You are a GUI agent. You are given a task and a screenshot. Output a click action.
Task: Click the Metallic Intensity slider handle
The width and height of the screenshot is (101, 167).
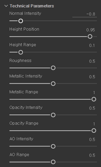point(53,84)
